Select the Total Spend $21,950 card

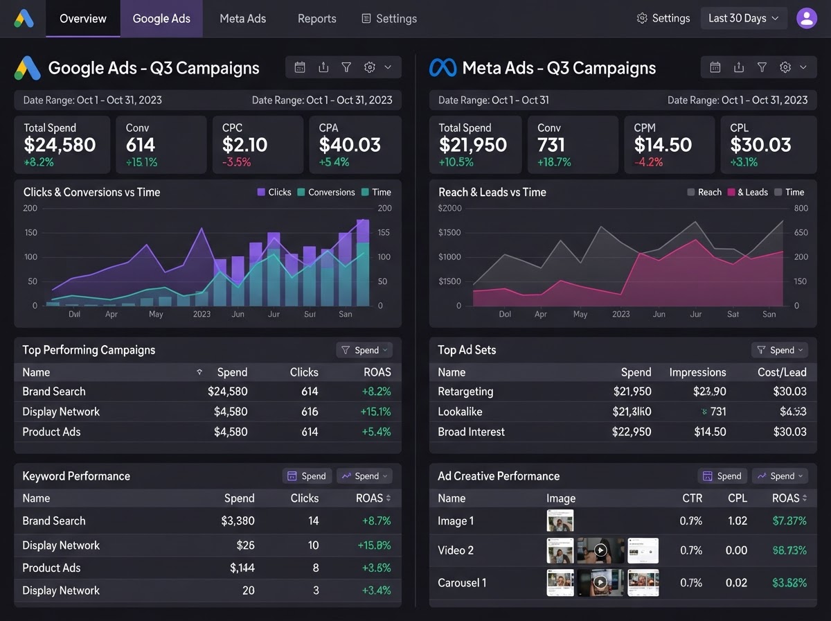(x=476, y=144)
